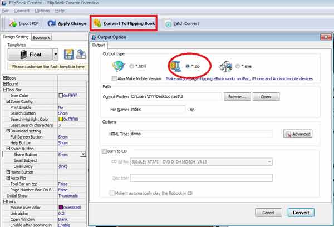This screenshot has height=227, width=334.
Task: Click the Apply Change refresh icon
Action: [52, 24]
